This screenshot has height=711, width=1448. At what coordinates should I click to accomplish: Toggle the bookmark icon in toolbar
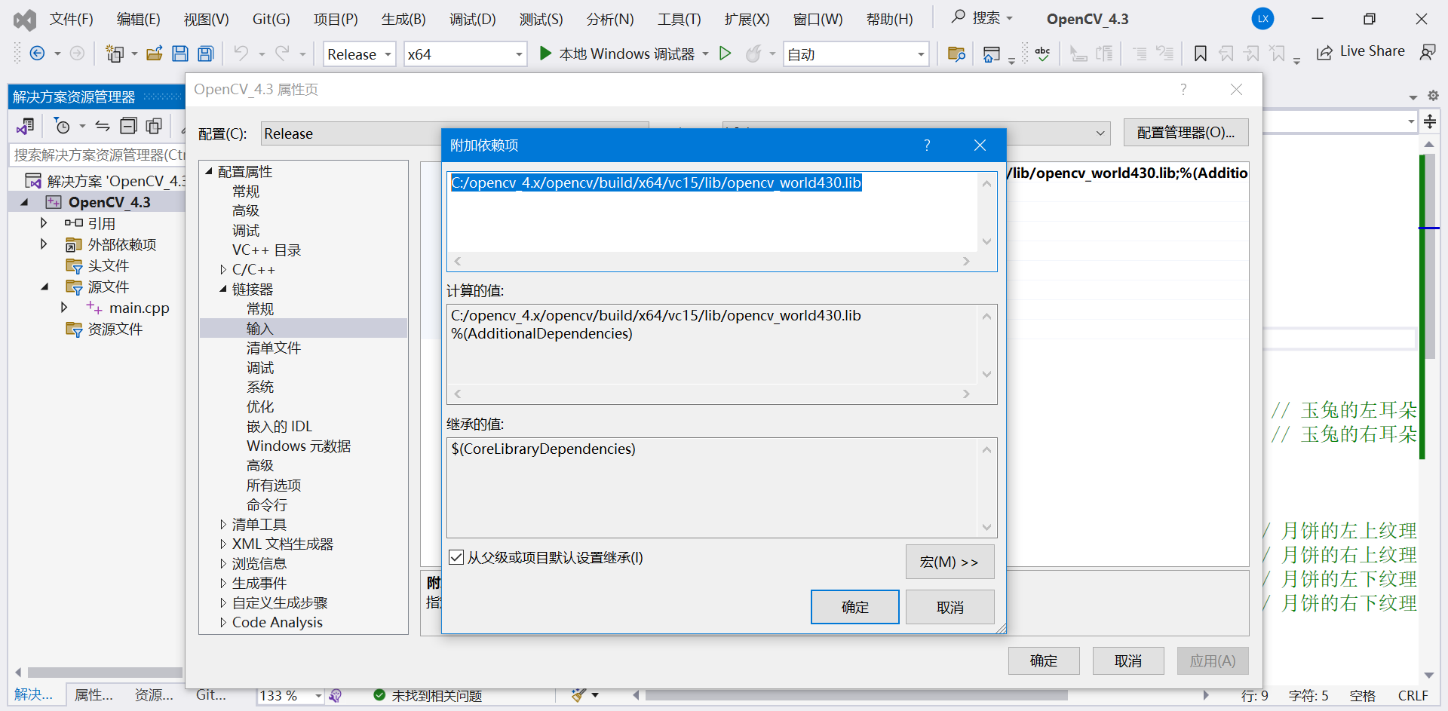(1201, 54)
